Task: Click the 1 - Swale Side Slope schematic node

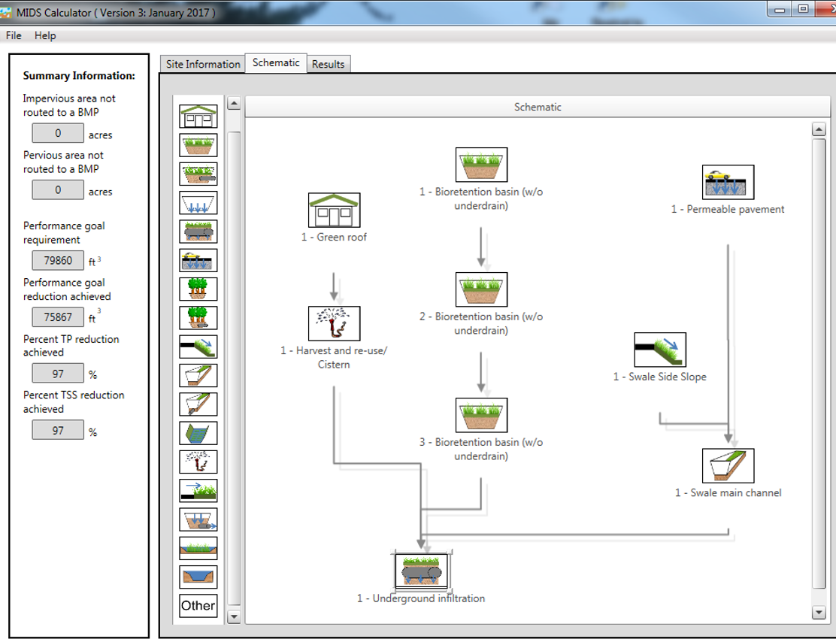Action: tap(660, 350)
